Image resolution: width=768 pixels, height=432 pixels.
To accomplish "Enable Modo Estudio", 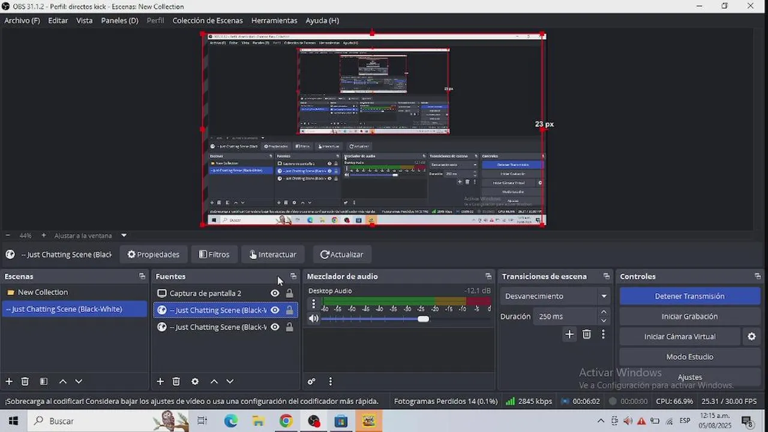I will coord(689,357).
